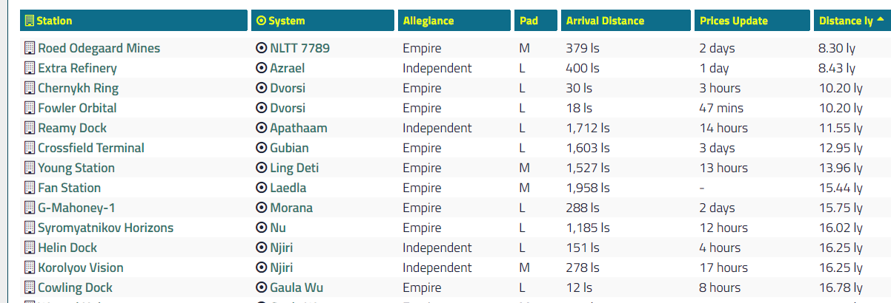This screenshot has height=303, width=891.
Task: Sort by Arrival Distance header
Action: pyautogui.click(x=605, y=21)
